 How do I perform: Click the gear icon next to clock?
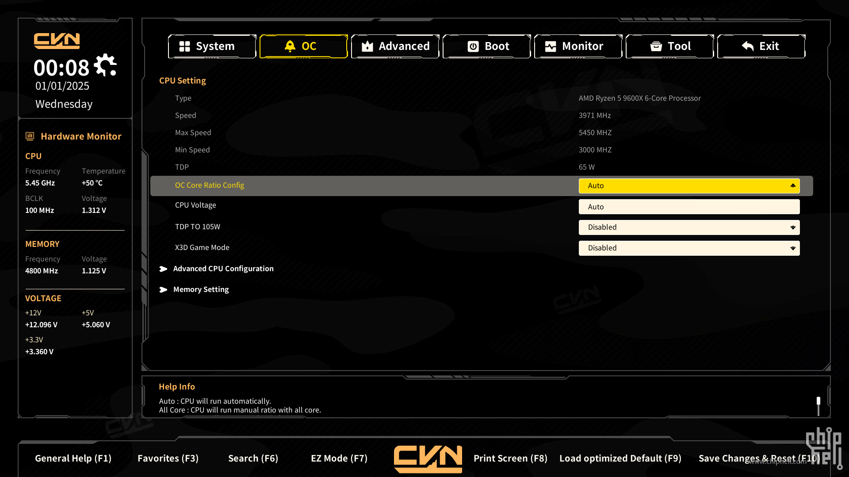click(105, 65)
